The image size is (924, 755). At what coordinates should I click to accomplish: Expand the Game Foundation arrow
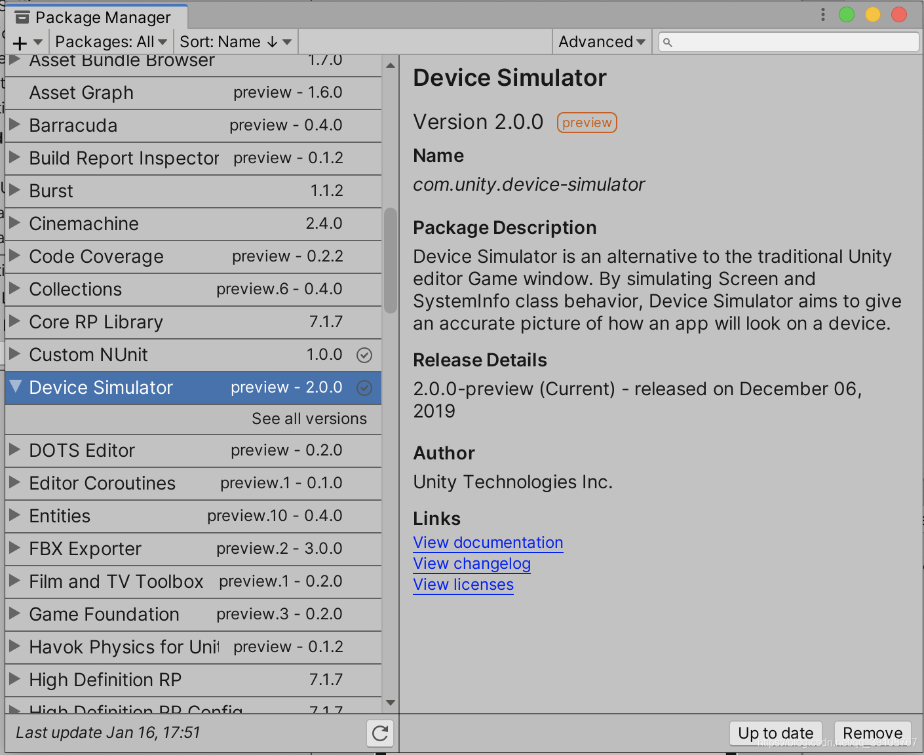tap(14, 613)
